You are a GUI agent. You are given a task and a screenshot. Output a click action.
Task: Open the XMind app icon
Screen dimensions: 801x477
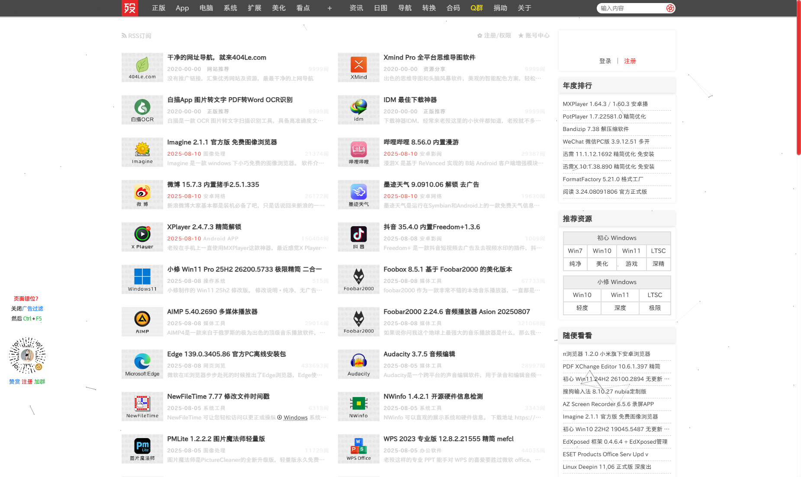pos(359,67)
